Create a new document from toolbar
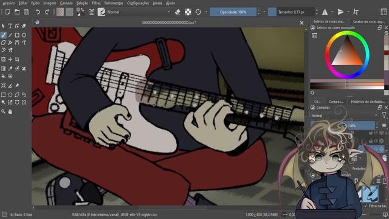This screenshot has height=219, width=389. tap(7, 12)
